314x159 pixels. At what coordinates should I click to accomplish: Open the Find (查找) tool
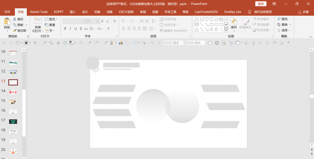click(283, 19)
